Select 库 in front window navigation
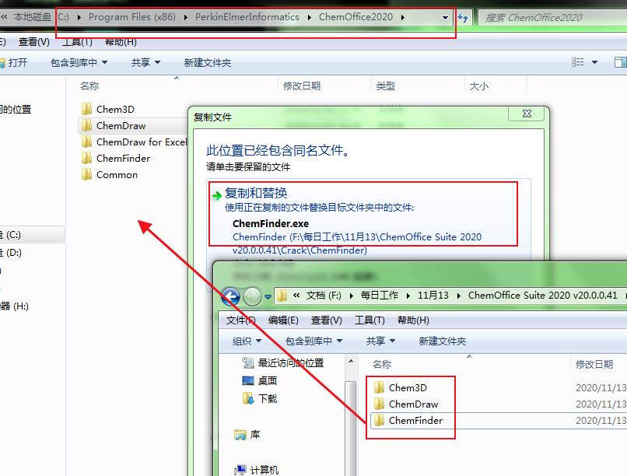The image size is (627, 476). [x=247, y=435]
